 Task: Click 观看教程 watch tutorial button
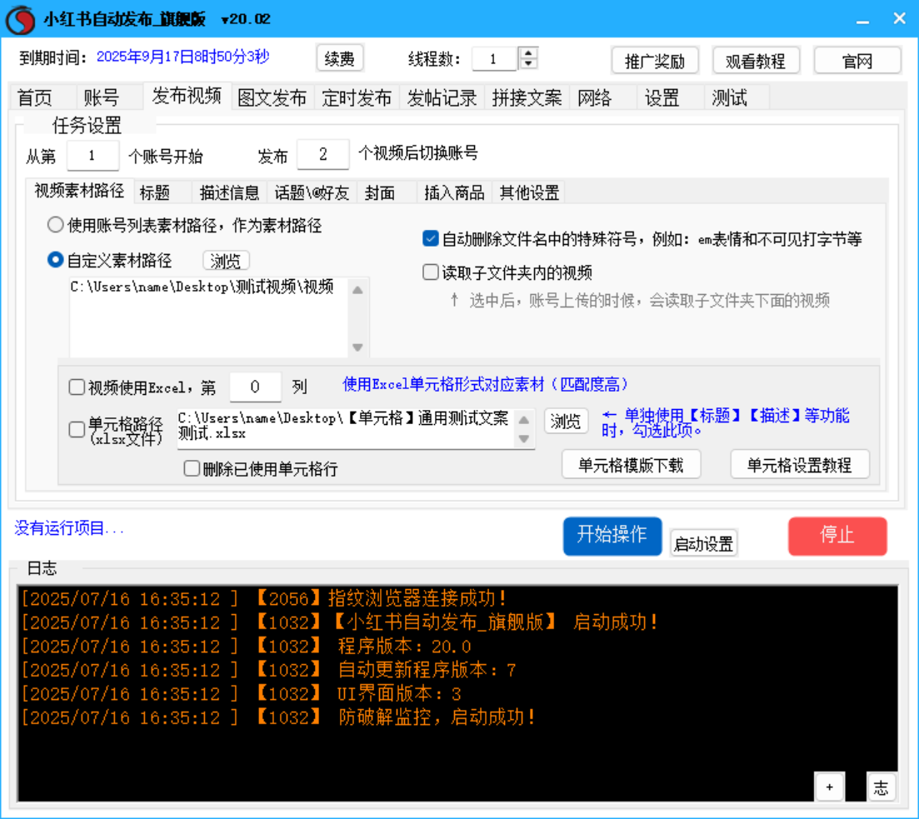pyautogui.click(x=756, y=60)
